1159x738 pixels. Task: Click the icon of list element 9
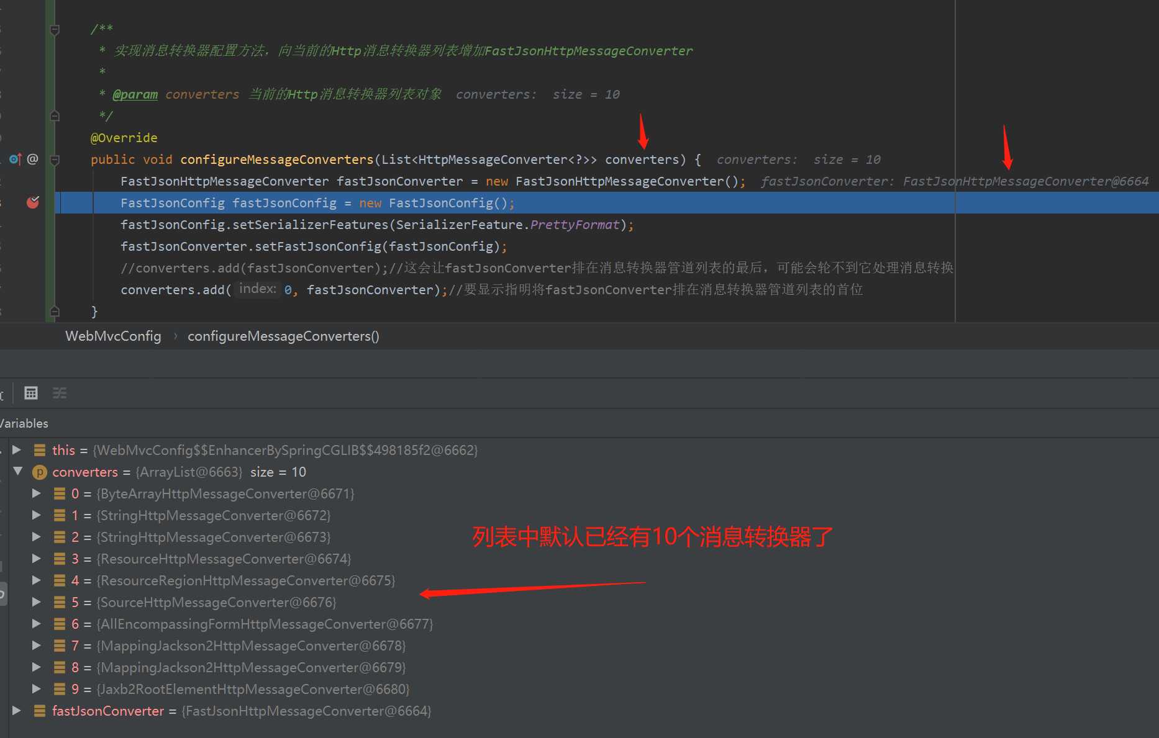tap(60, 689)
